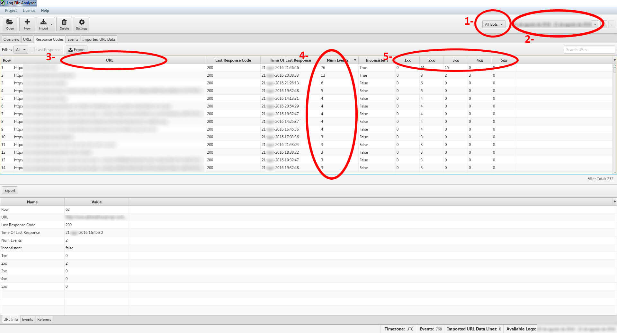The width and height of the screenshot is (617, 333).
Task: Delete the project using trash icon
Action: click(64, 24)
